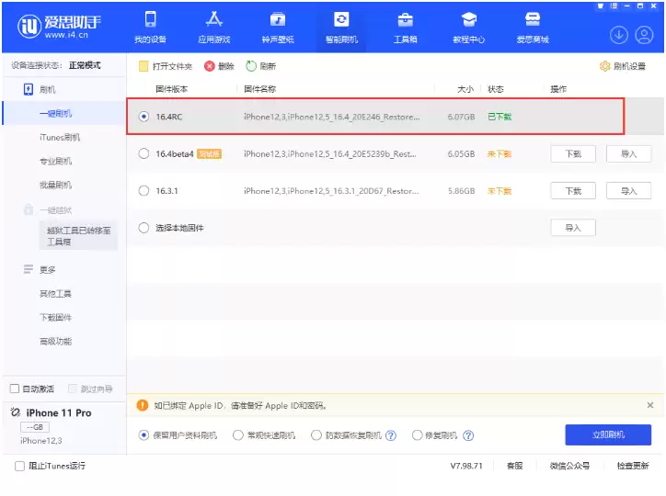This screenshot has height=496, width=666.
Task: Open 批量刷机 in the sidebar
Action: 55,185
